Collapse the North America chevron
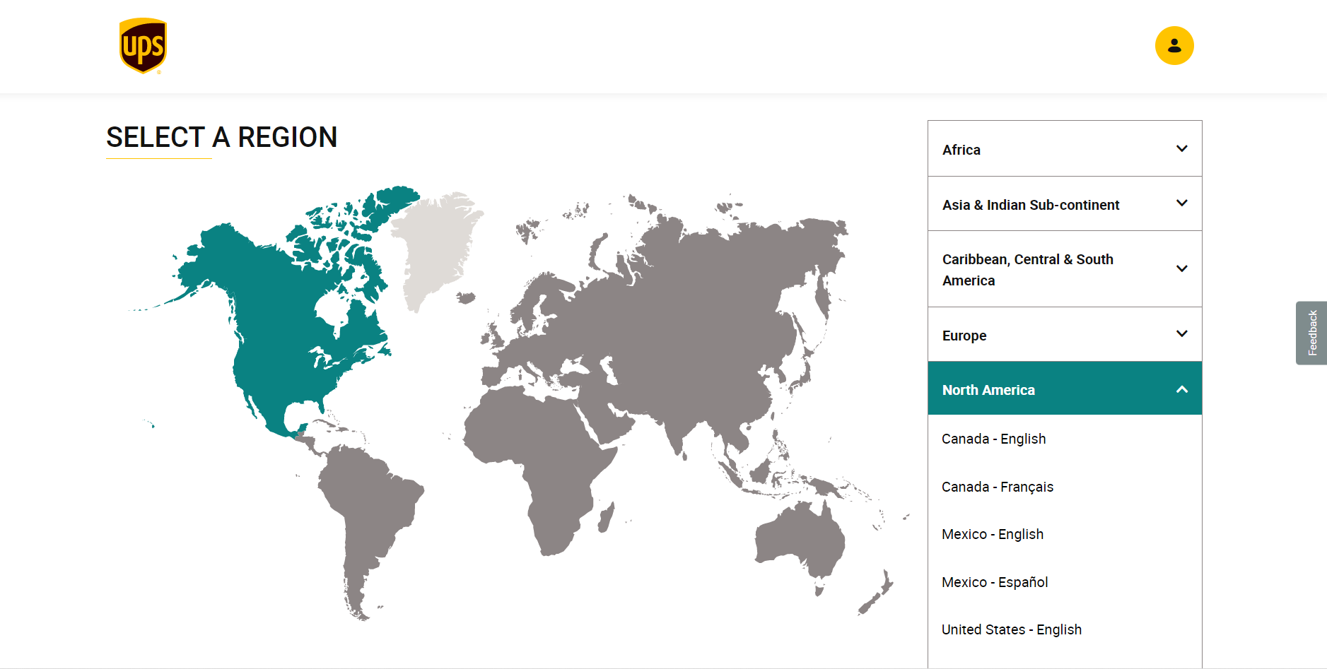The image size is (1327, 669). click(1181, 389)
